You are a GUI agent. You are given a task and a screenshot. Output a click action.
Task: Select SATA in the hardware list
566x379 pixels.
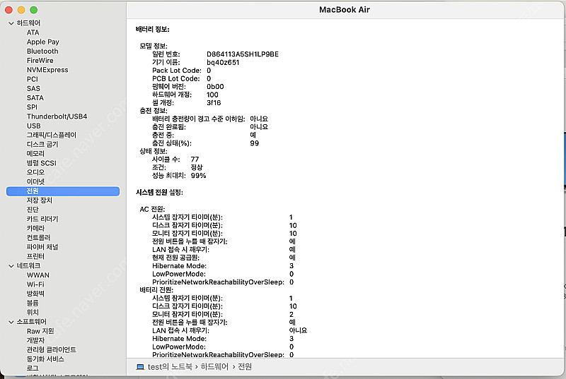(35, 98)
